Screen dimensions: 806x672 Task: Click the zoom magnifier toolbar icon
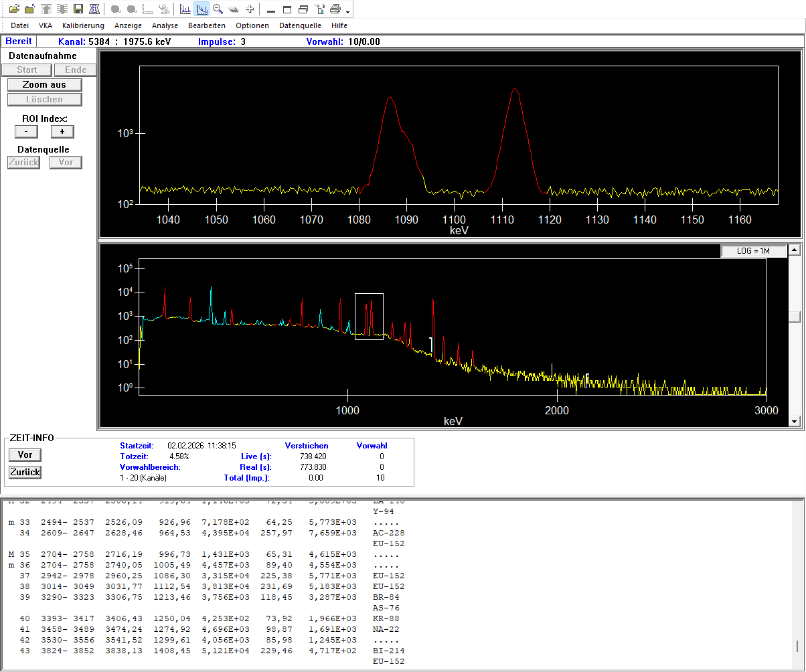pyautogui.click(x=218, y=9)
